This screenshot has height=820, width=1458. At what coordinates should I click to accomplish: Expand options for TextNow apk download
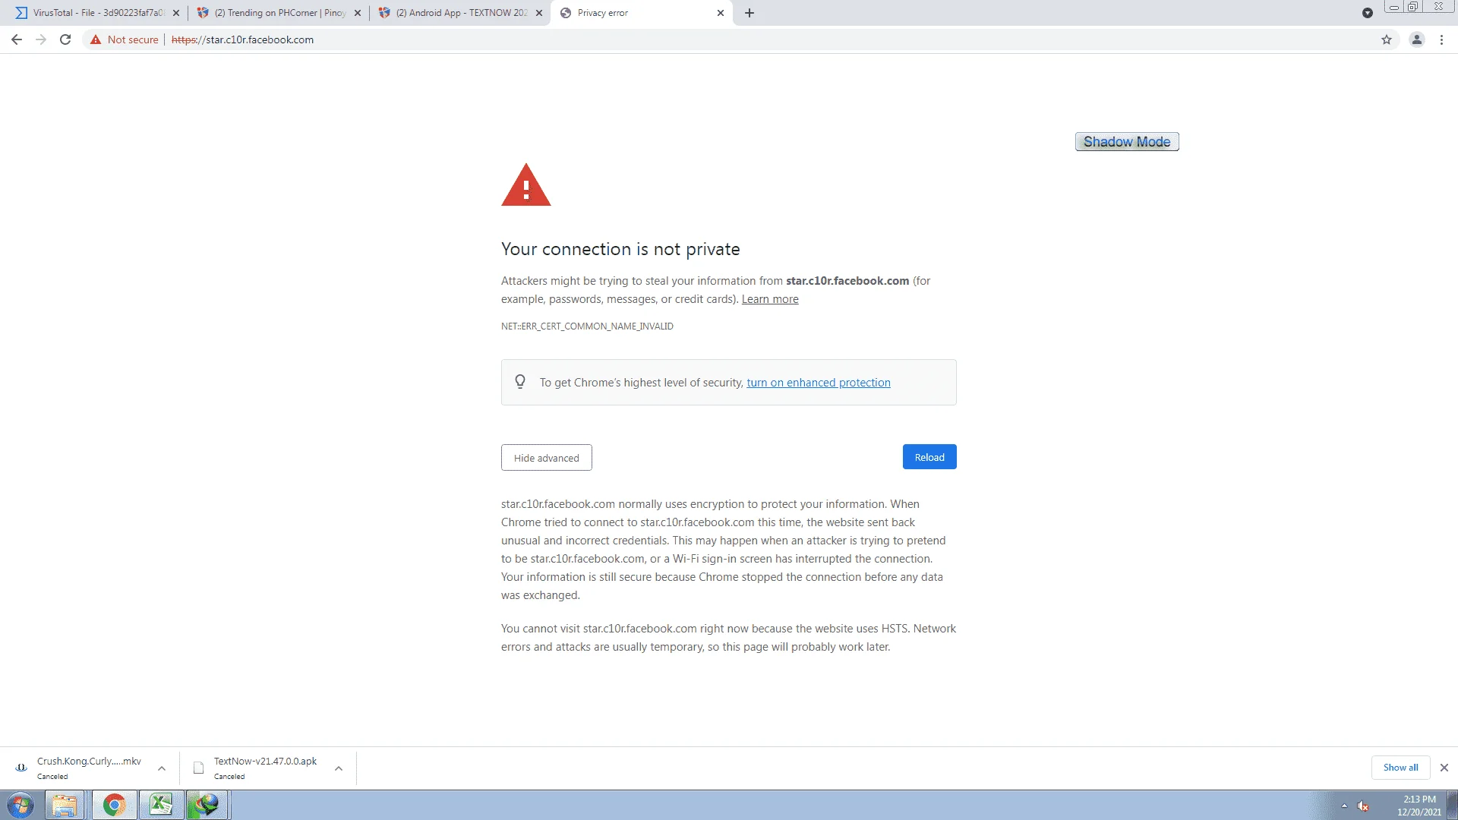click(339, 768)
